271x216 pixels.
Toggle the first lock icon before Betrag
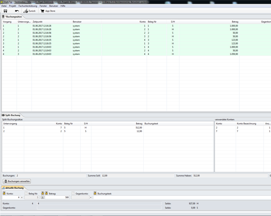(43, 193)
